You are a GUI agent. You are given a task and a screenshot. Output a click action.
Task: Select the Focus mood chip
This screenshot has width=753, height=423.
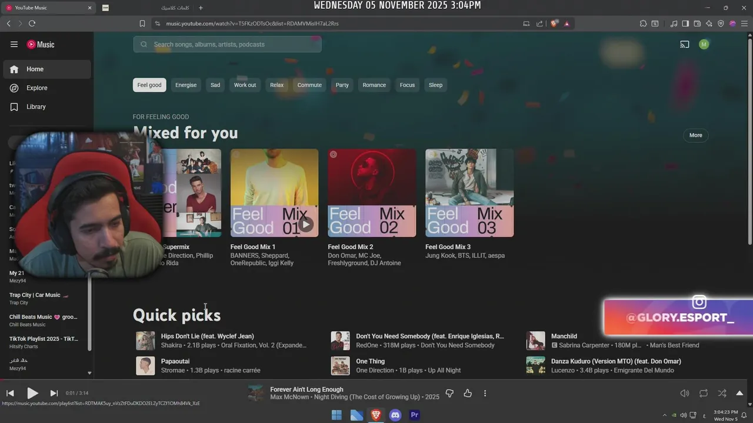pos(407,85)
